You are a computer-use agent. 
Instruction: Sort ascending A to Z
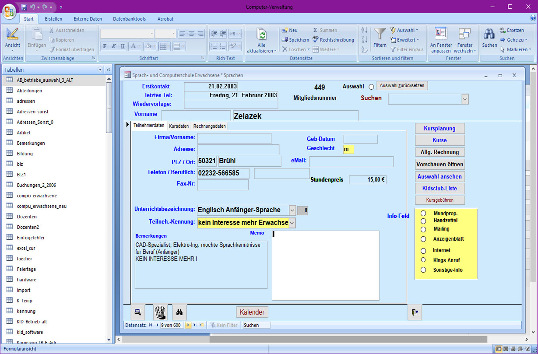click(364, 30)
